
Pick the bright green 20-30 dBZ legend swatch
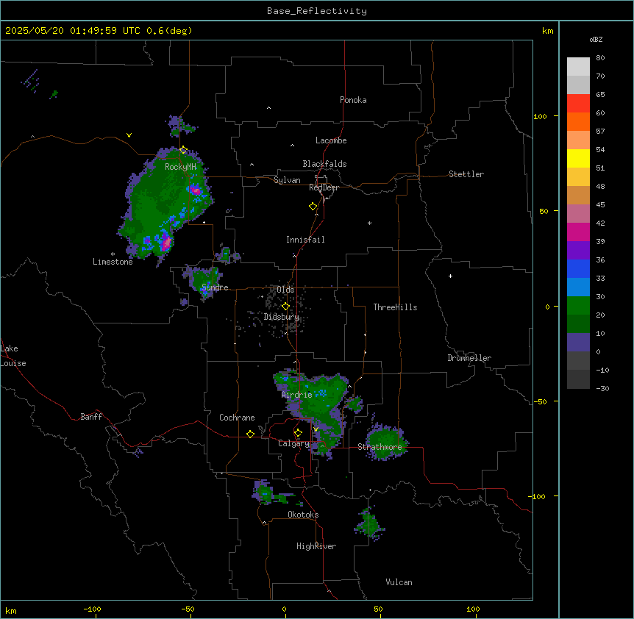(578, 306)
